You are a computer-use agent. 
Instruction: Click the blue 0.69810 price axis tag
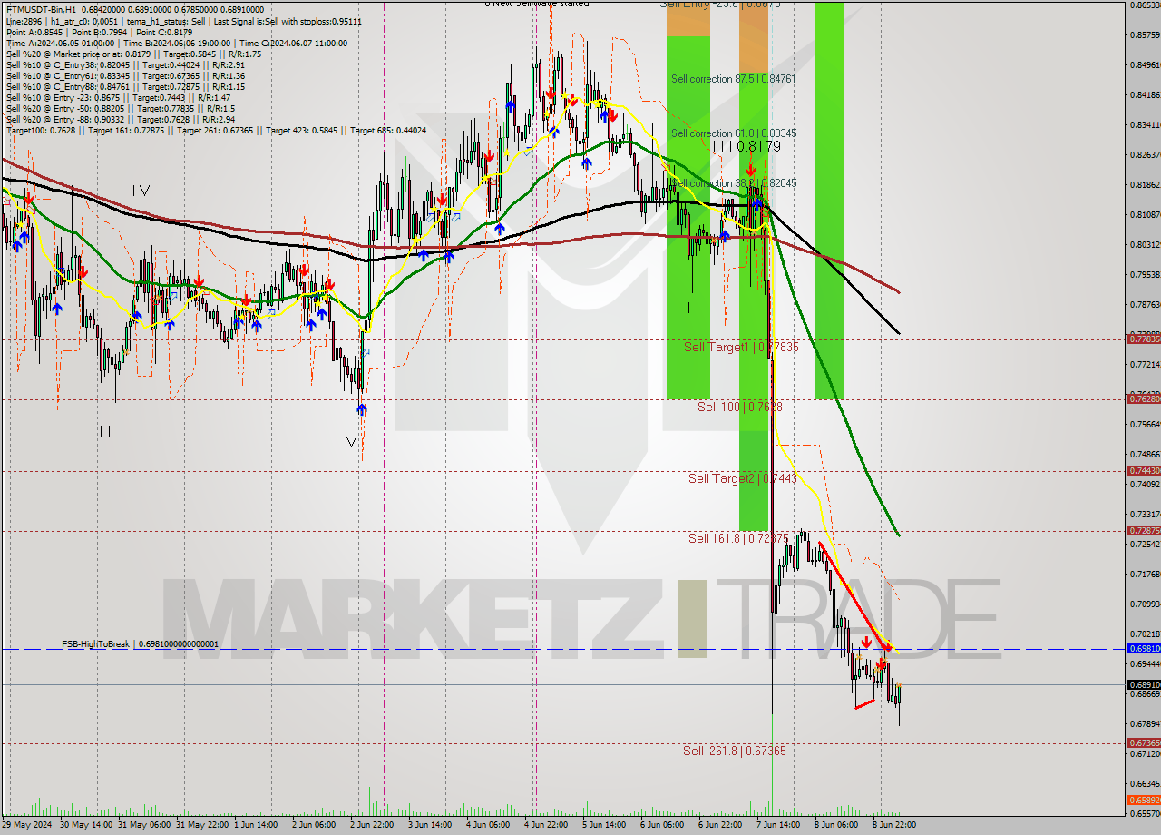click(x=1143, y=649)
